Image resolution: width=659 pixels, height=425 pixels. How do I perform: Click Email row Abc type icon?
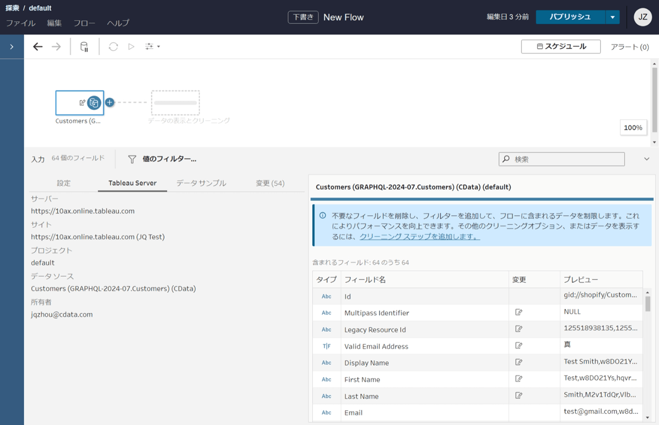(327, 412)
